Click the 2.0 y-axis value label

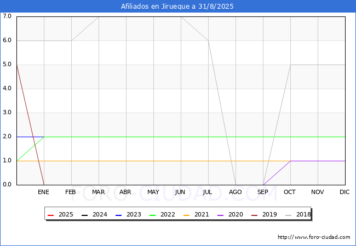[x=7, y=137]
